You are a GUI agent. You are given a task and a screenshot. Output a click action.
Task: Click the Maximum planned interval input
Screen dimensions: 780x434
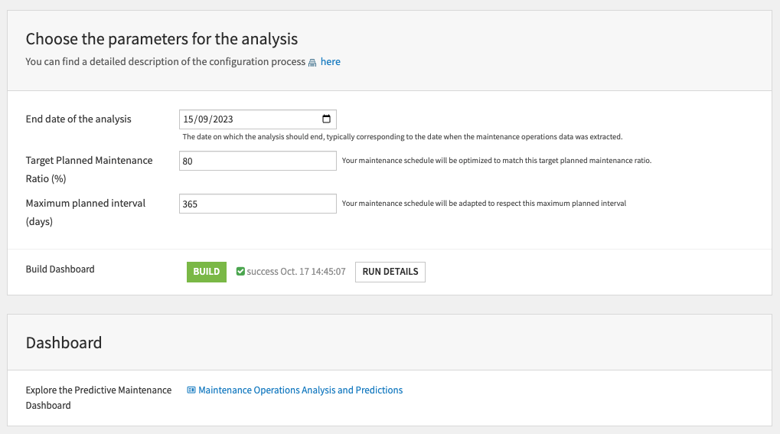(x=258, y=204)
